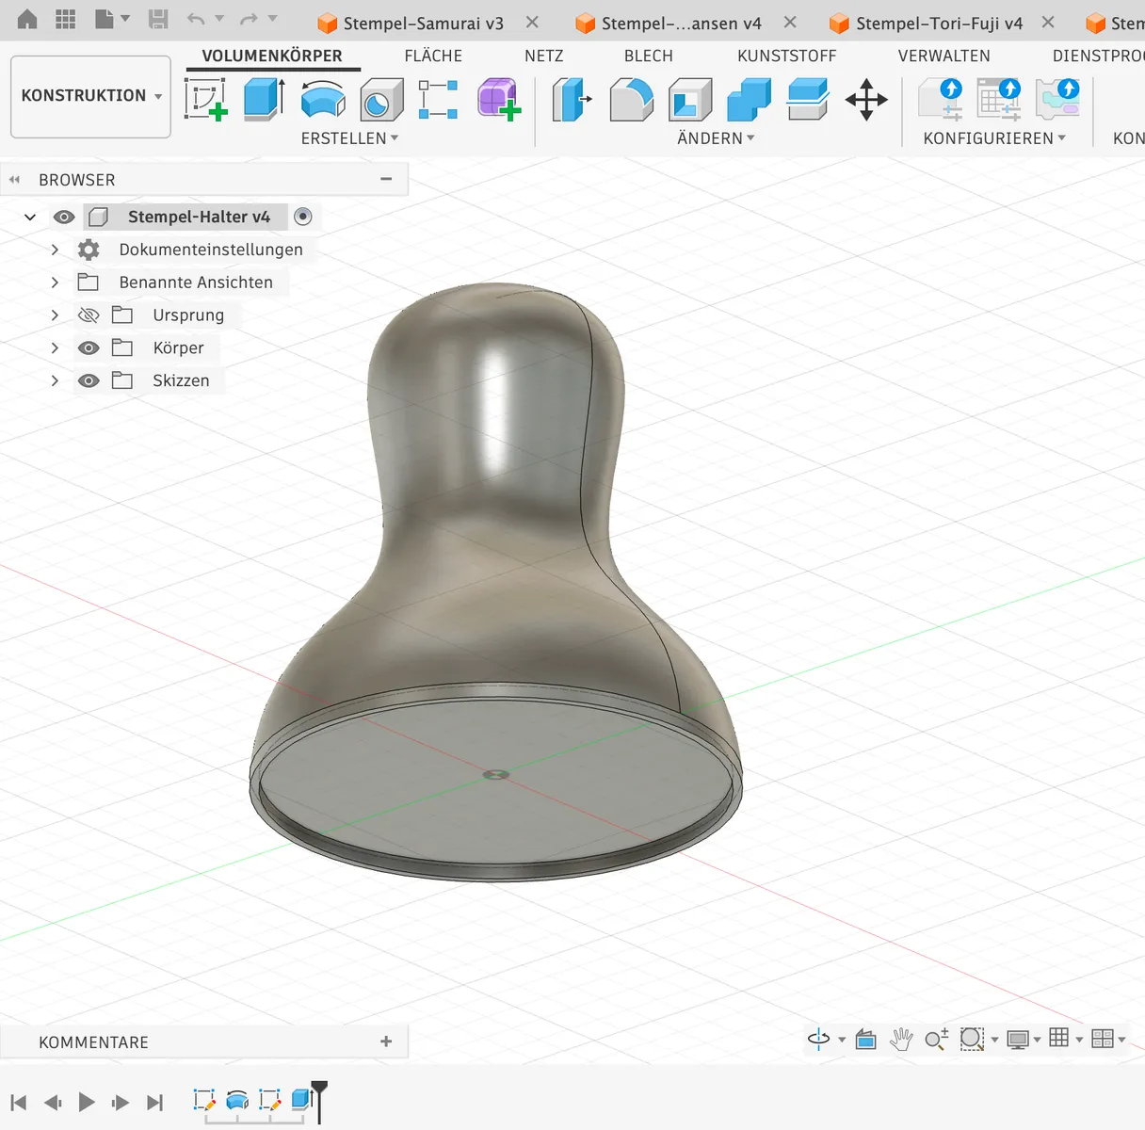Show the hidden Ursprung folder
This screenshot has height=1130, width=1145.
click(89, 315)
